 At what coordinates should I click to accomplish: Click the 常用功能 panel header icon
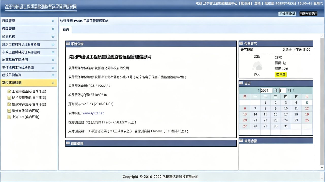coord(241,141)
